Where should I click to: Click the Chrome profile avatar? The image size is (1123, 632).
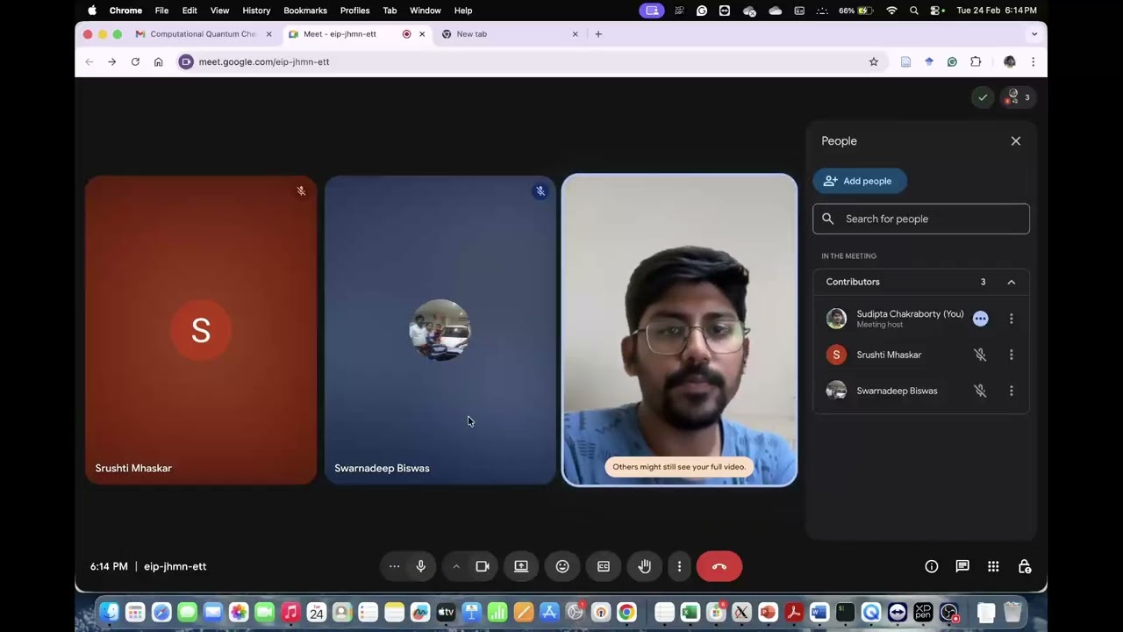tap(1009, 61)
